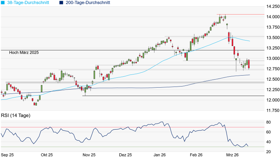Click the RSI axis value 20
The image size is (280, 157).
coord(268,152)
